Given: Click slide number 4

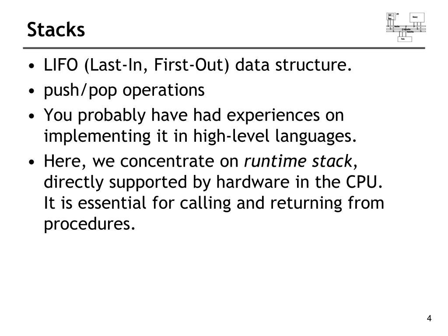Looking at the screenshot, I should click(429, 318).
